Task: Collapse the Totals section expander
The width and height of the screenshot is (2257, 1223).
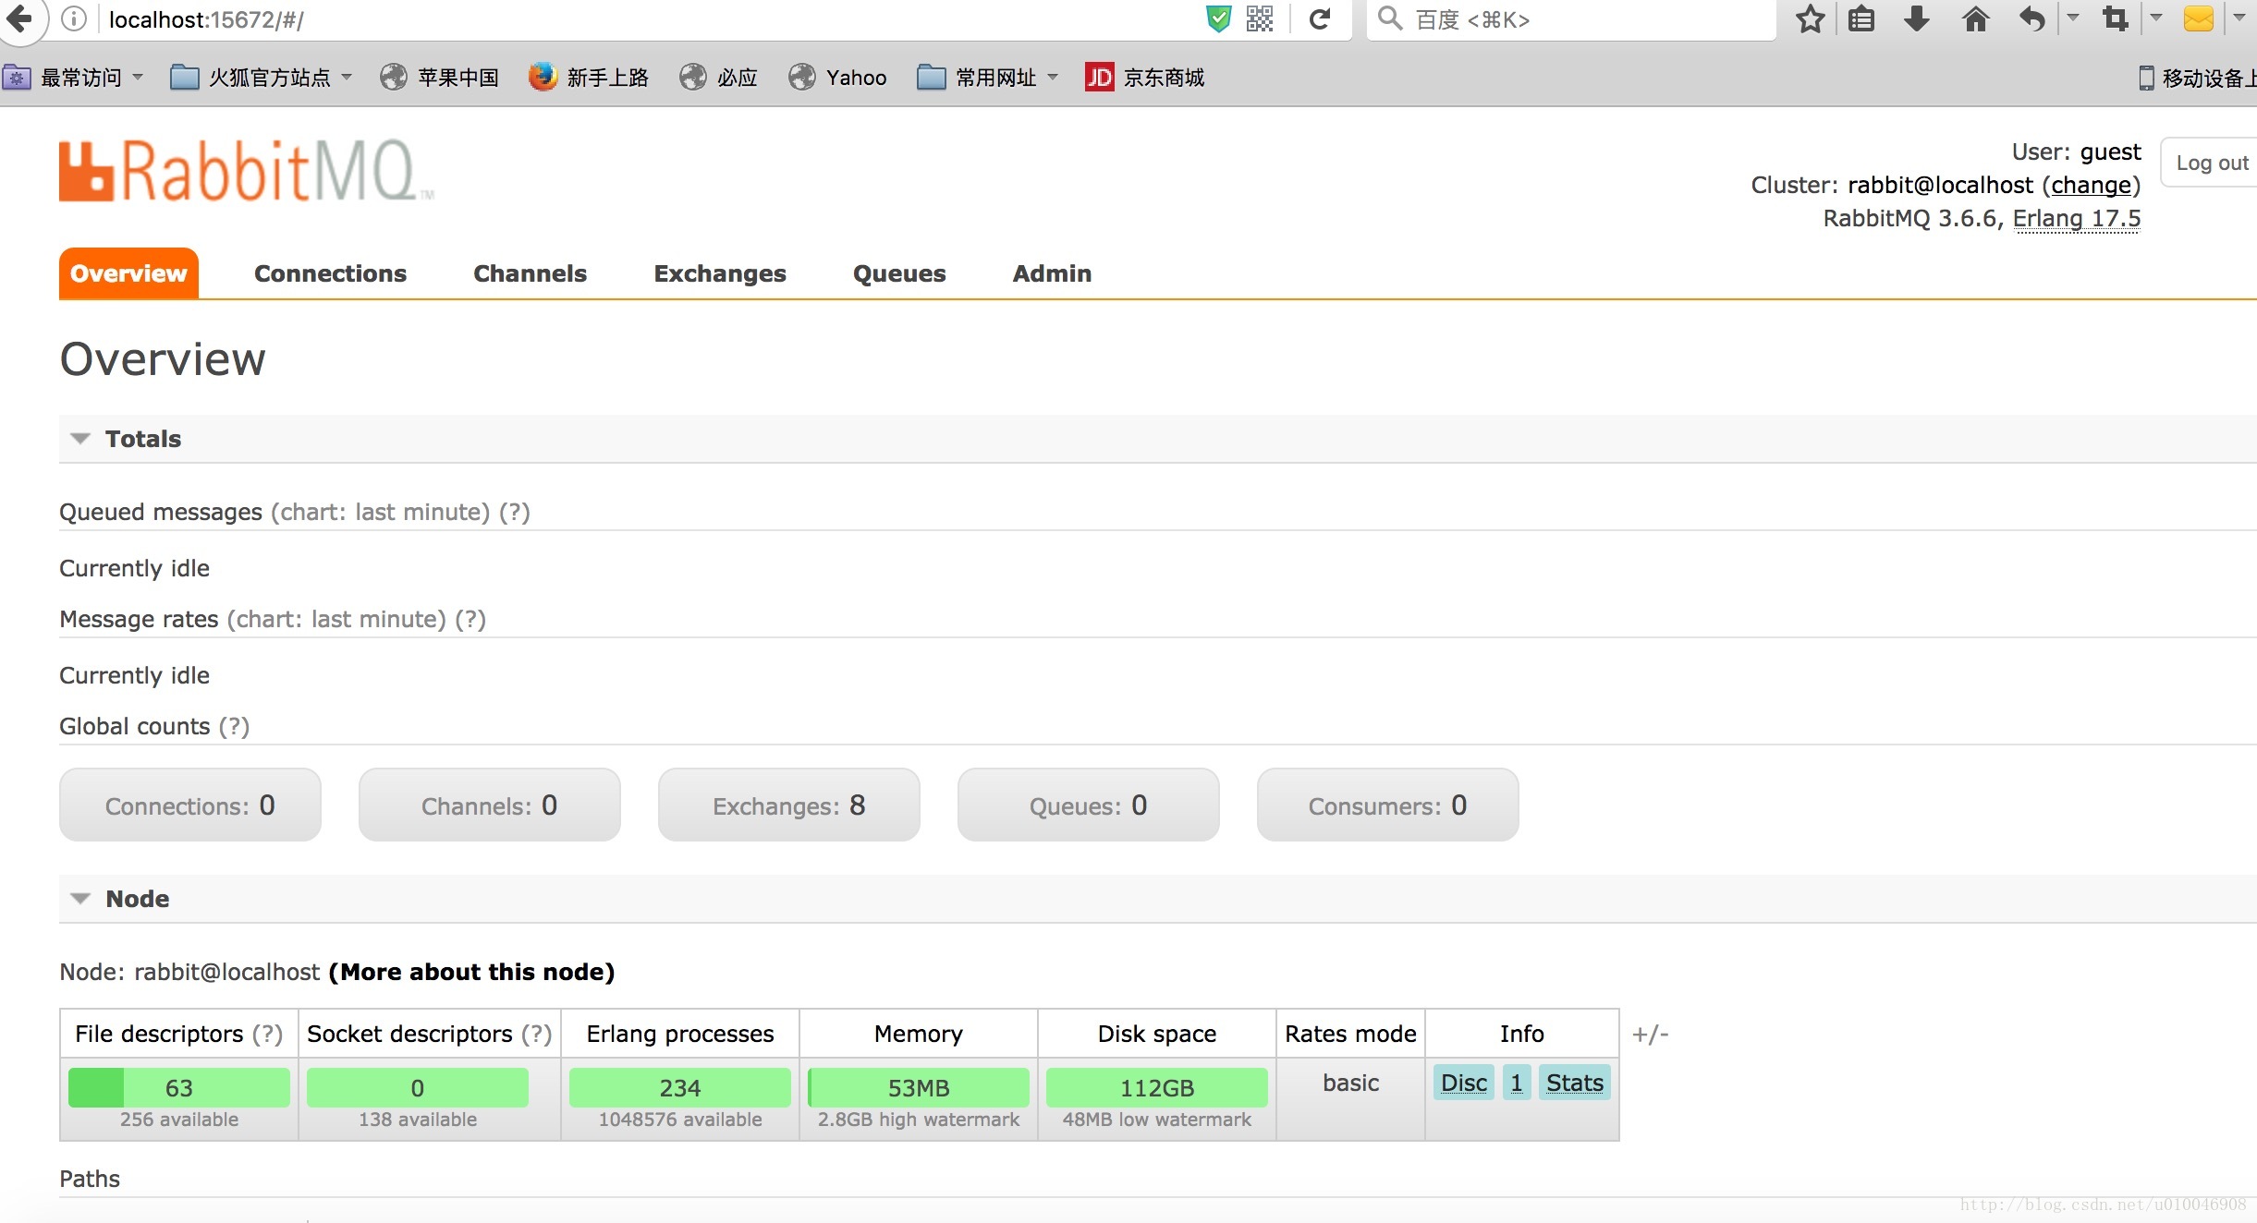Action: [79, 437]
